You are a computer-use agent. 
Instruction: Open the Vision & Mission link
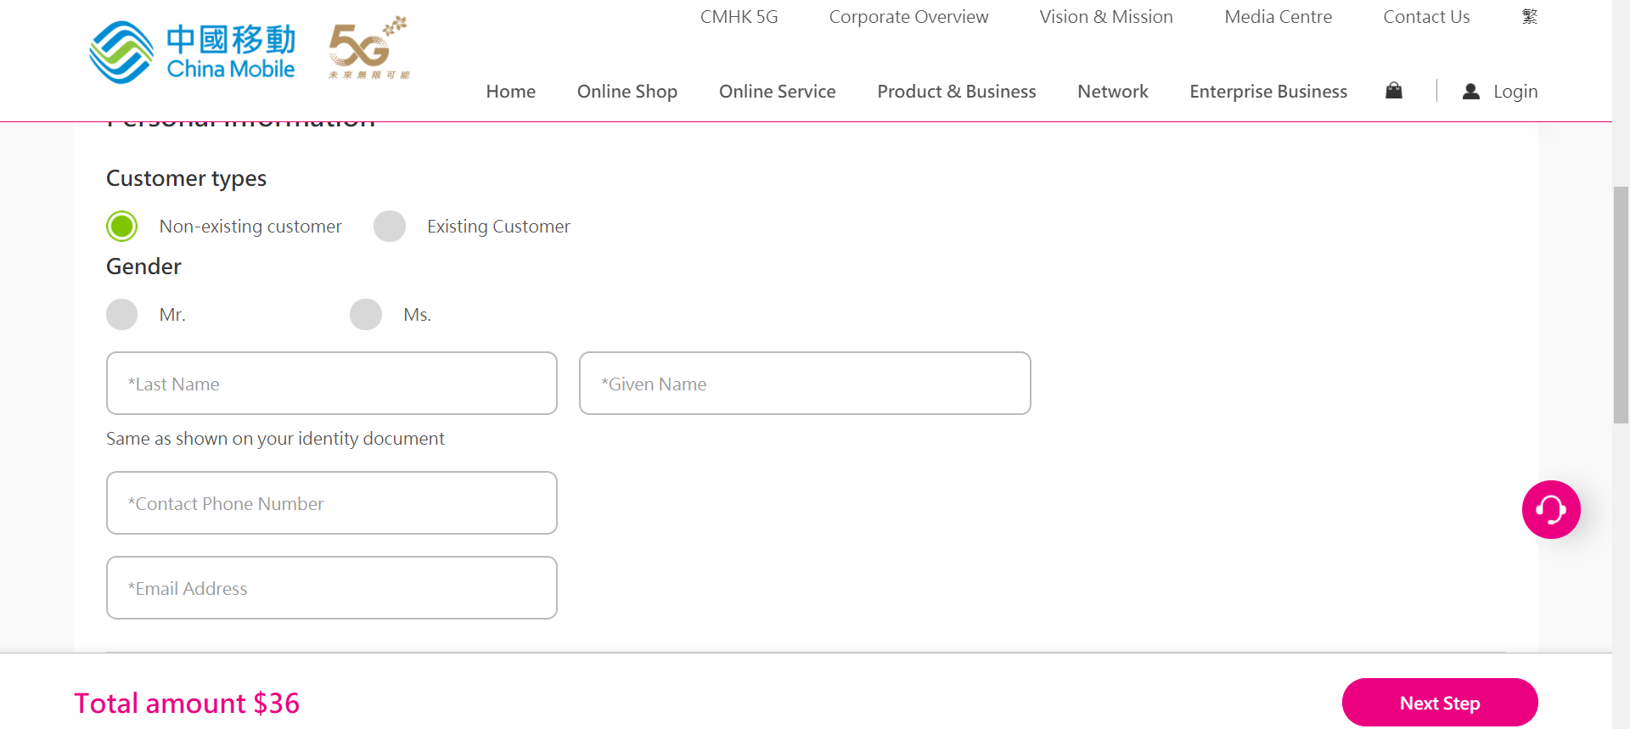coord(1106,17)
